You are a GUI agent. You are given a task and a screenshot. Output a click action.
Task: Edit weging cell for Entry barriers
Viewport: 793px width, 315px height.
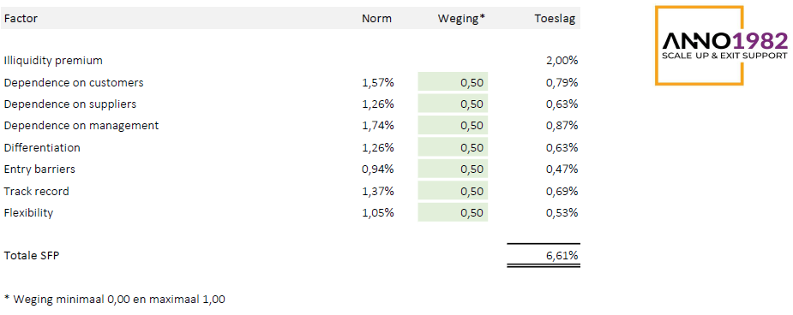coord(453,169)
